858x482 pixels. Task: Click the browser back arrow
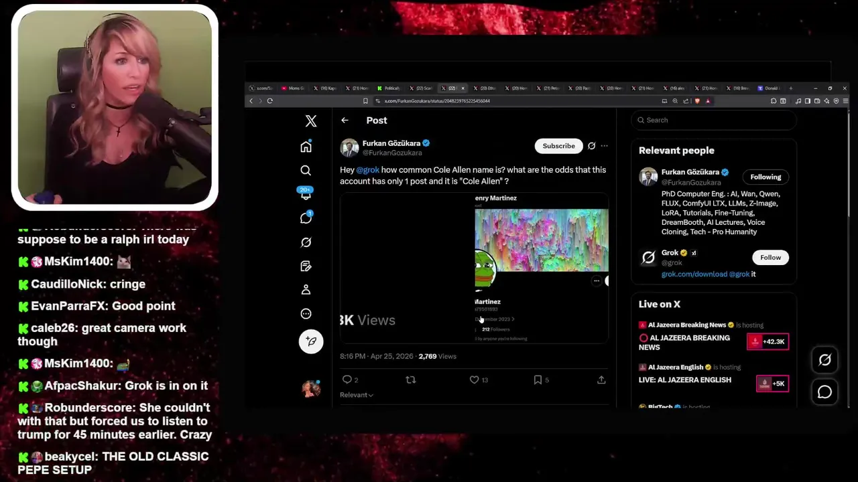251,101
